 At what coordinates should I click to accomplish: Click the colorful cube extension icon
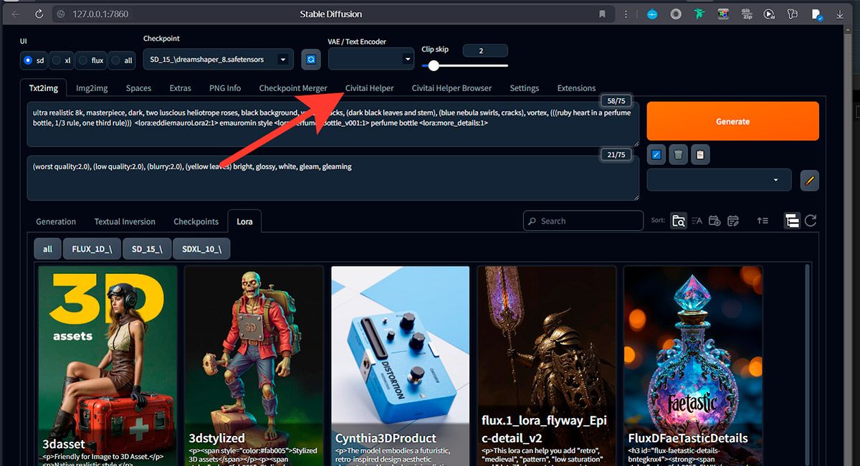coord(722,14)
